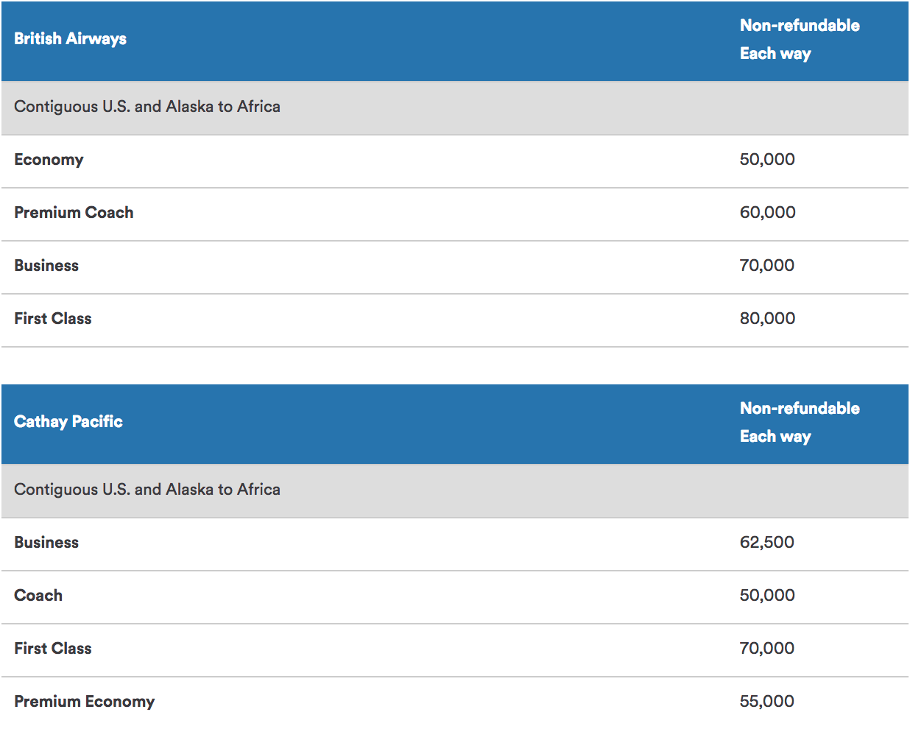The height and width of the screenshot is (729, 910).
Task: Click the British Airways table header
Action: coord(71,39)
